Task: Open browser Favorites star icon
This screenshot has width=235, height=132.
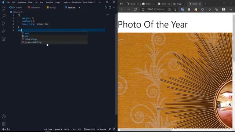Action: 210,10
